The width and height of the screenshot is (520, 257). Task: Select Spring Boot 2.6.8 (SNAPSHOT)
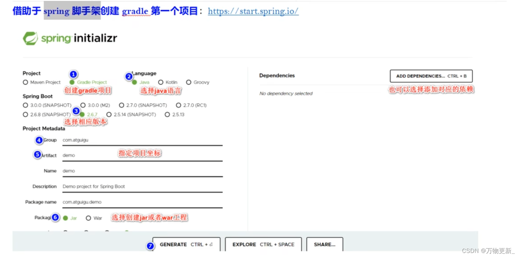(x=25, y=114)
